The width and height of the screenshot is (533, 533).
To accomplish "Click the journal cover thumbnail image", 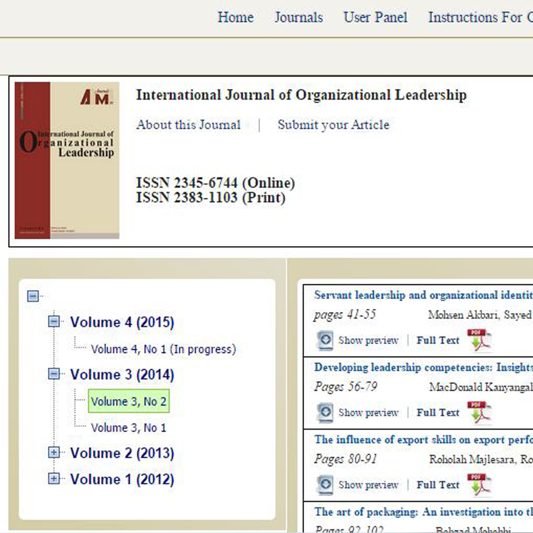I will coord(67,160).
